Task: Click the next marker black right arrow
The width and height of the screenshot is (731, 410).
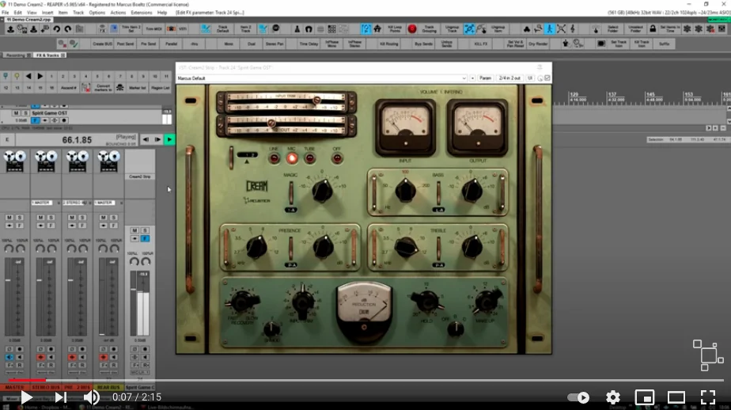Action: pyautogui.click(x=40, y=76)
